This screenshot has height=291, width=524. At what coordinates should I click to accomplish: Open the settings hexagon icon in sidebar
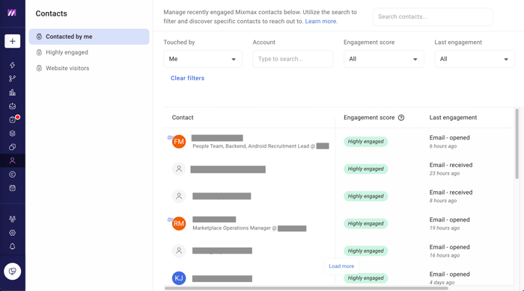pos(13,233)
